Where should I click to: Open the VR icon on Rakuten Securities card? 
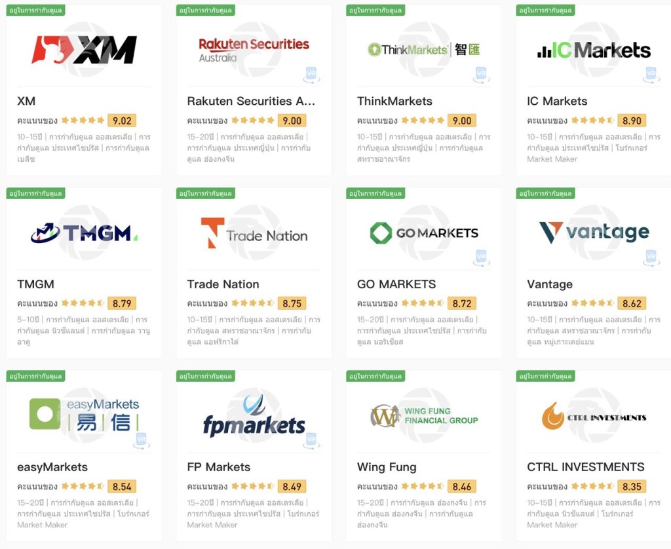(x=311, y=75)
